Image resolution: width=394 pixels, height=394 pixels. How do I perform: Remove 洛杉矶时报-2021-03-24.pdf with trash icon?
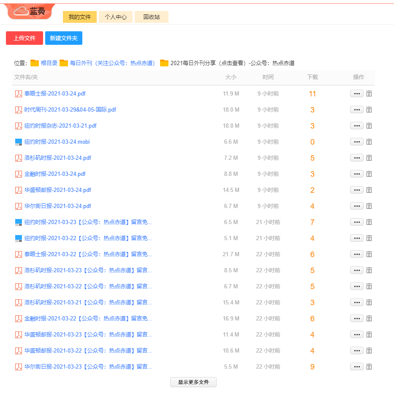(x=369, y=158)
